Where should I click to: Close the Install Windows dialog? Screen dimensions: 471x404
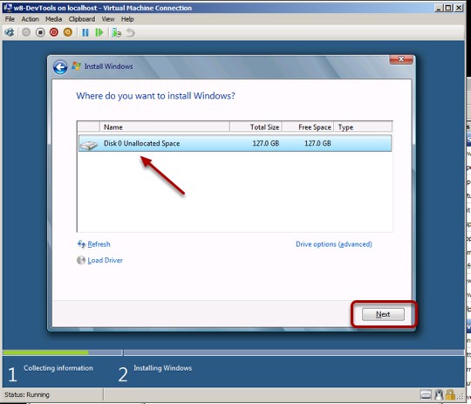(400, 59)
